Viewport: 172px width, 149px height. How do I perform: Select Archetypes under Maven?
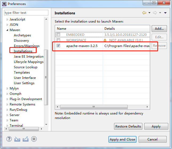tap(22, 35)
